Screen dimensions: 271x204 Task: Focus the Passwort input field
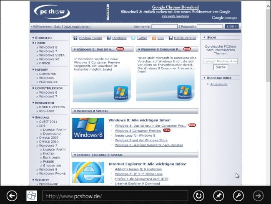(x=210, y=26)
